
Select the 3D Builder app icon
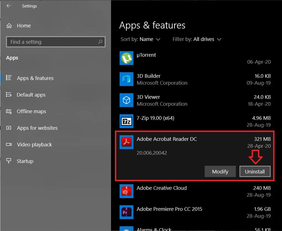pyautogui.click(x=126, y=79)
